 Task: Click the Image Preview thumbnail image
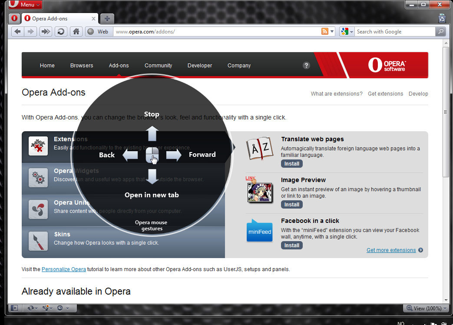point(259,192)
